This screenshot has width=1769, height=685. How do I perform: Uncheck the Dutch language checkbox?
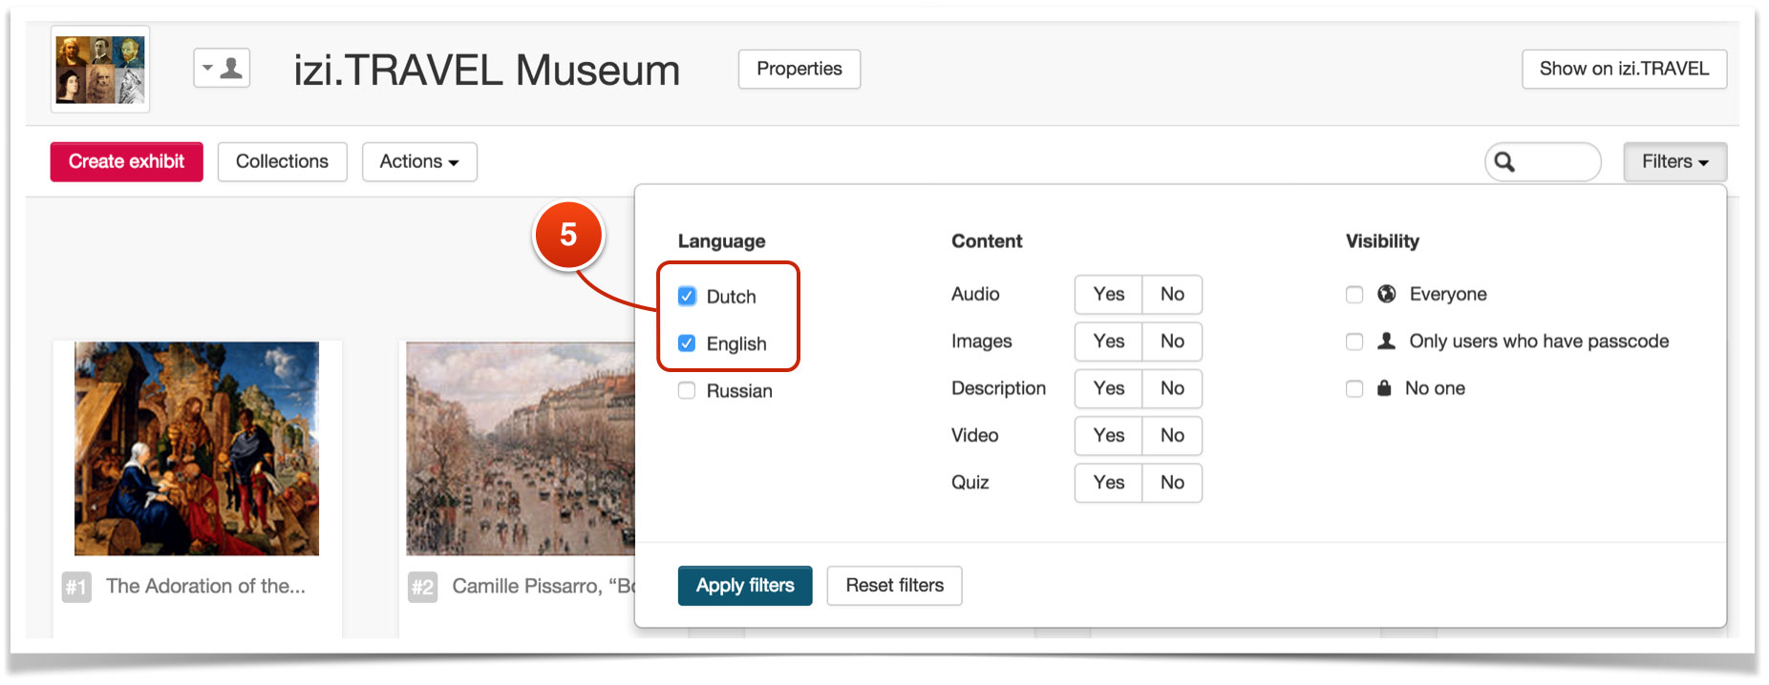click(x=687, y=296)
